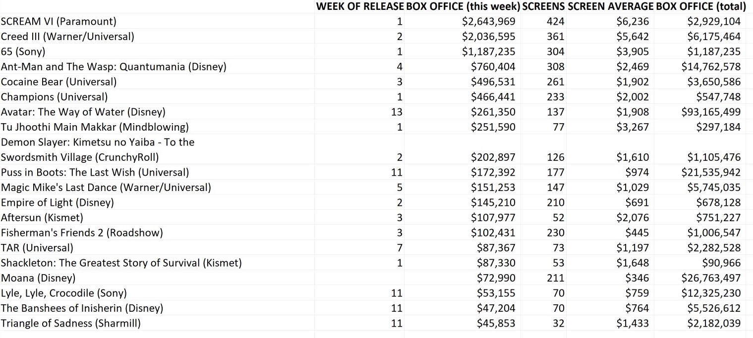Click Ant-Man and The Wasp: Quantumania cell
Image resolution: width=753 pixels, height=338 pixels.
(x=114, y=67)
